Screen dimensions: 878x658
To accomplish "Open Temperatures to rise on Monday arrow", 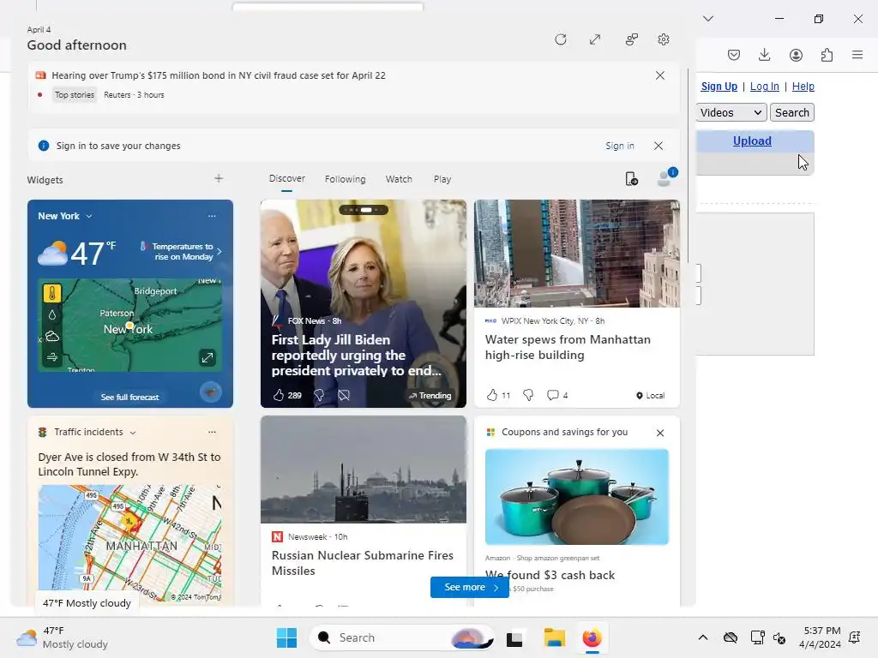I will tap(219, 251).
